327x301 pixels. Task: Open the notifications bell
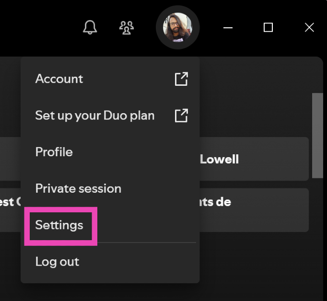click(90, 27)
